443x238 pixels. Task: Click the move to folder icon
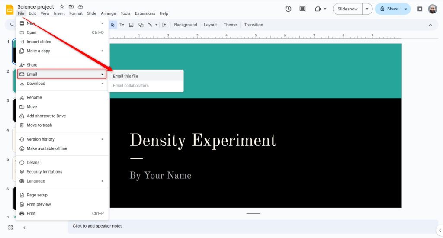[x=71, y=7]
